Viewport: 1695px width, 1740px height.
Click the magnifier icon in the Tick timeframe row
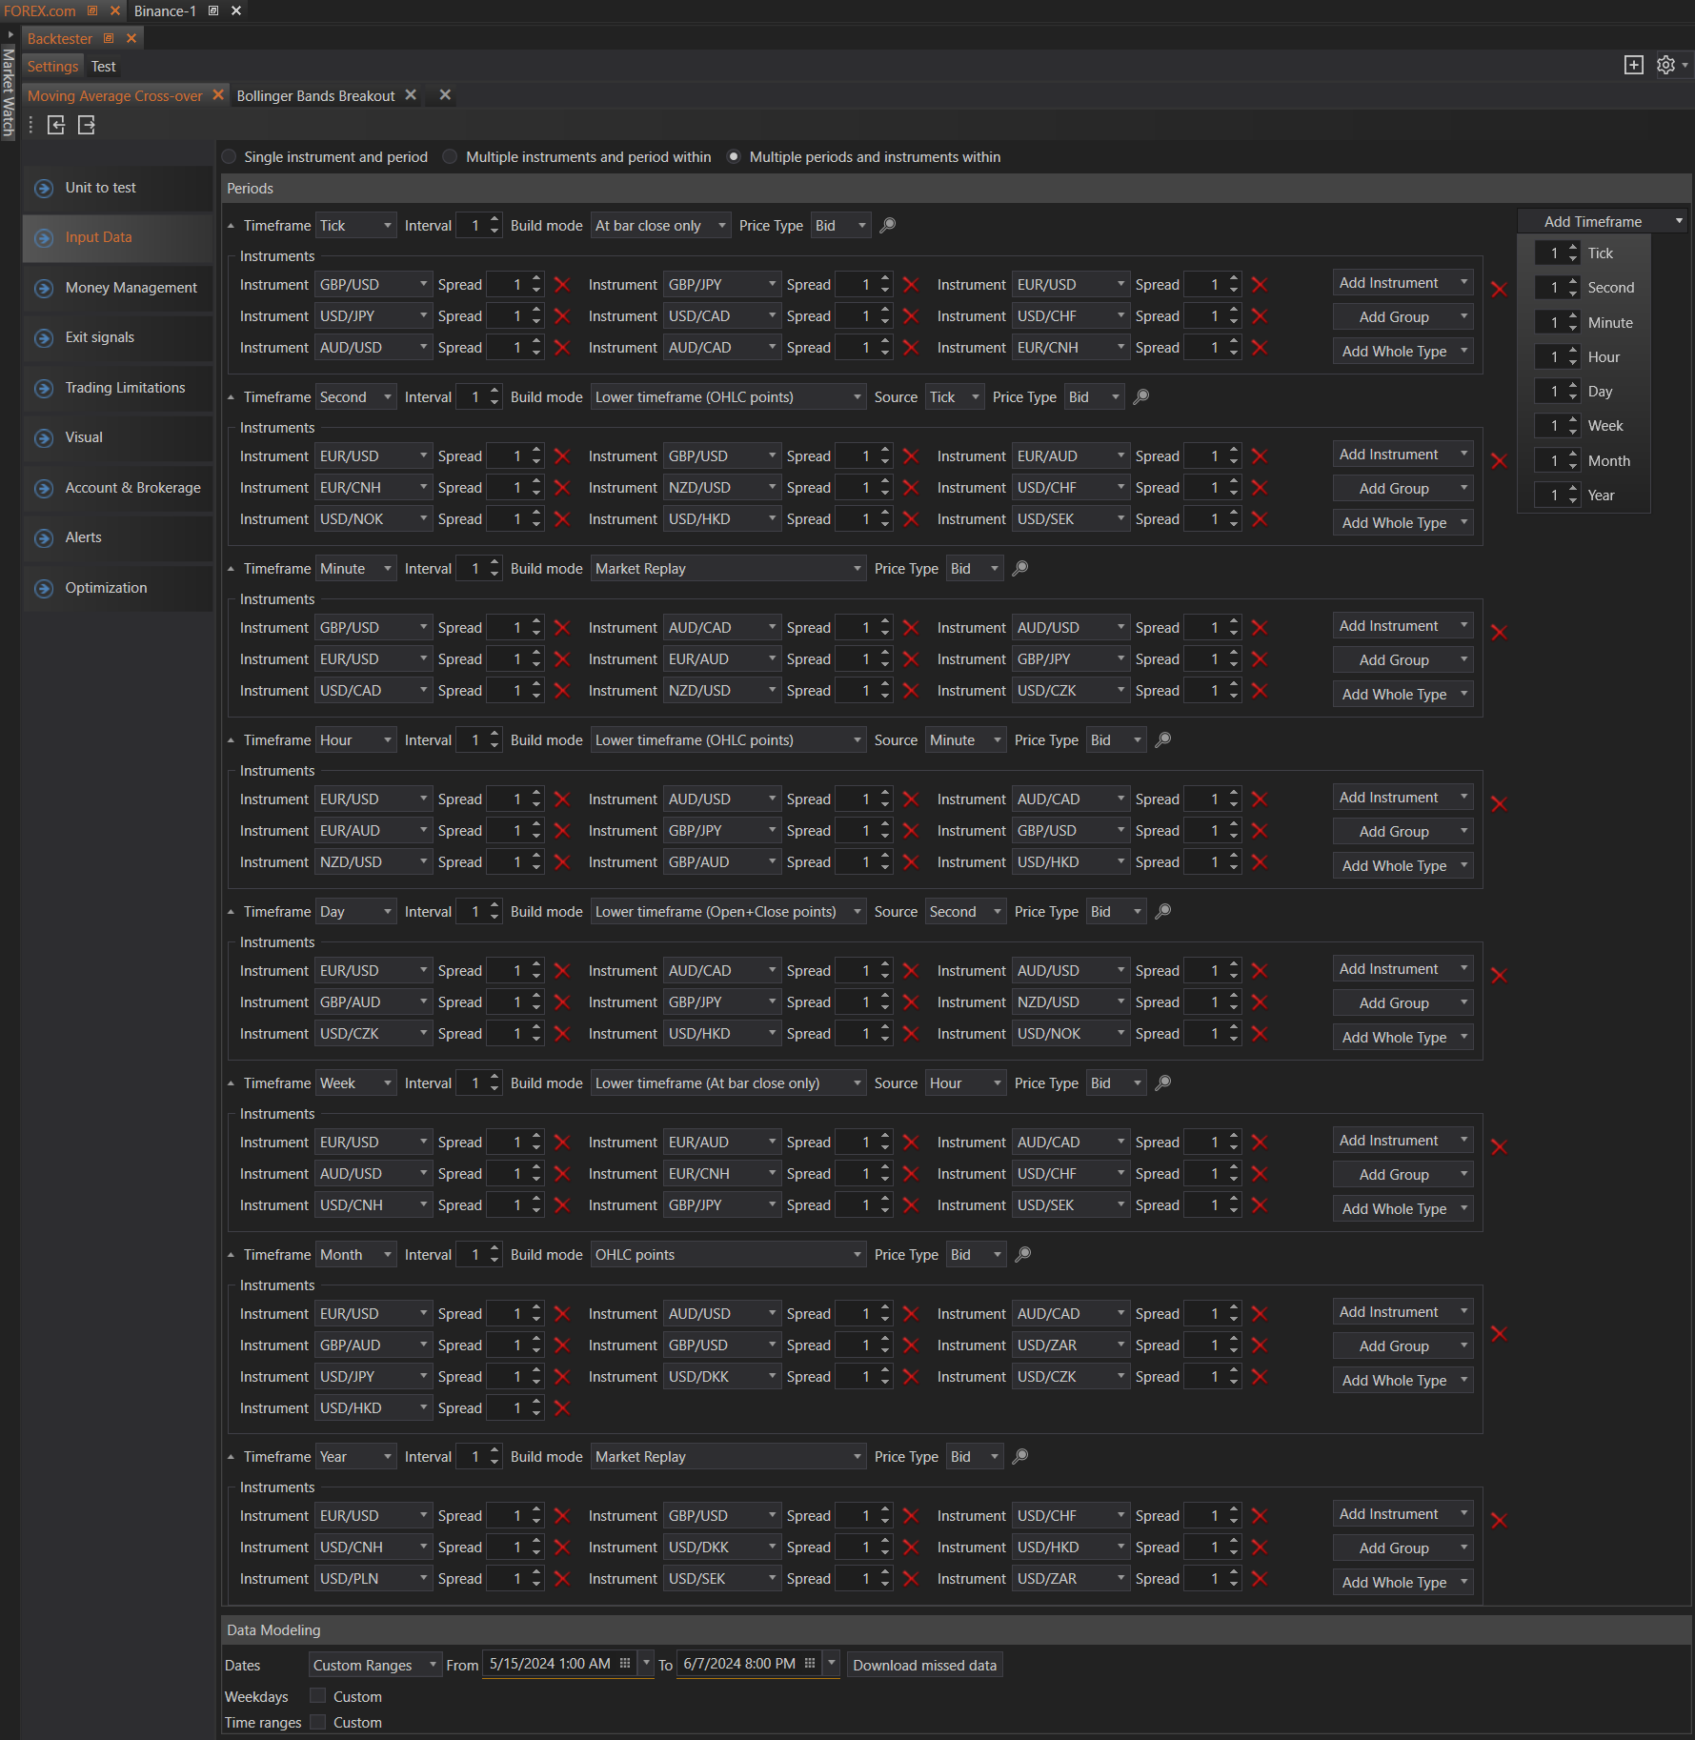click(x=887, y=226)
